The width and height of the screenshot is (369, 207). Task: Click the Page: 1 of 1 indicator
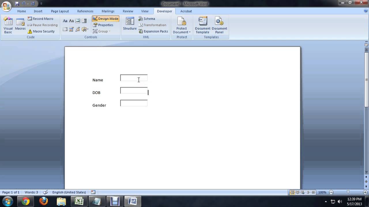click(11, 192)
